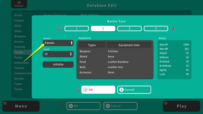Screen dimensions: 203x114
Task: Switch to battle test tab 4
Action: (156, 28)
